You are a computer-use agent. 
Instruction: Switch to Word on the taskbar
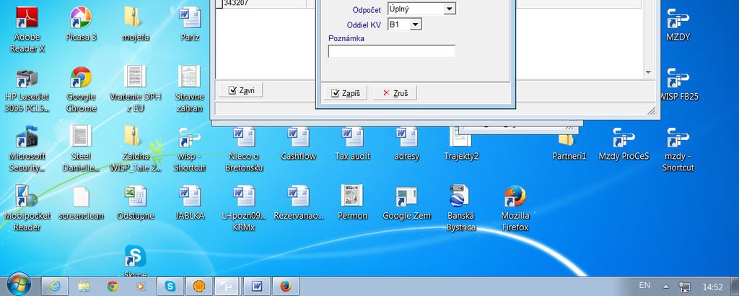pyautogui.click(x=256, y=286)
